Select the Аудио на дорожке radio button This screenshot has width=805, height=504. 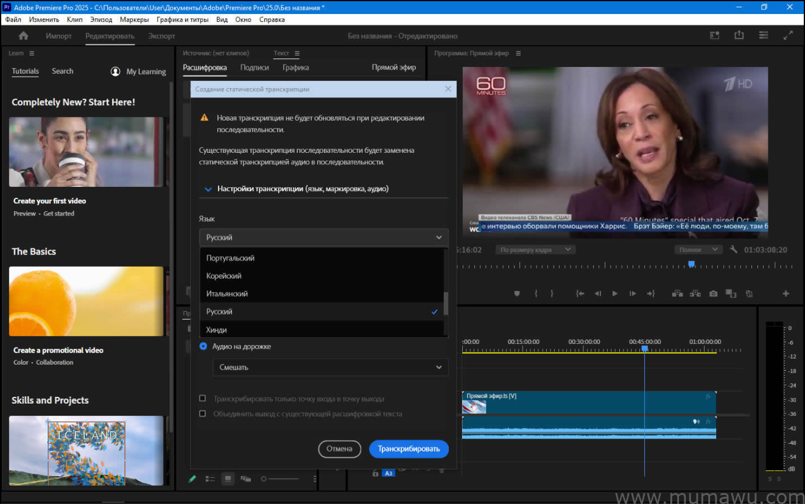click(202, 346)
